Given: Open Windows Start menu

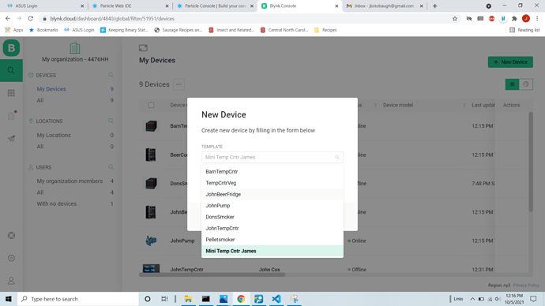Looking at the screenshot, I should 9,299.
